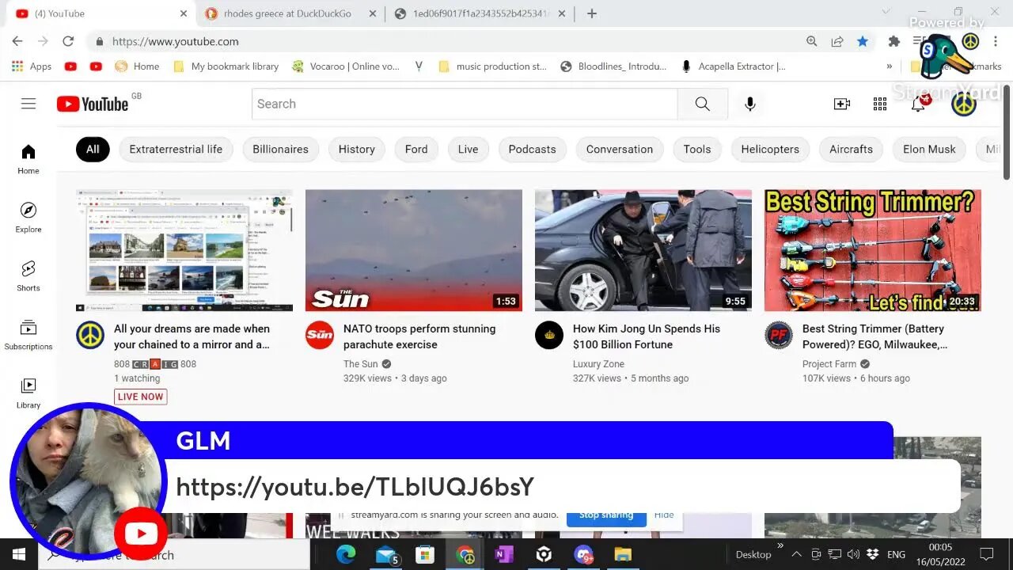Viewport: 1013px width, 570px height.
Task: Open Shorts in sidebar
Action: pyautogui.click(x=28, y=275)
